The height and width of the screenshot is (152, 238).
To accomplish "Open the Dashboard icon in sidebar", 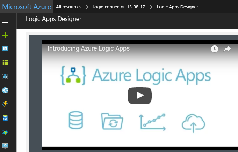I will click(5, 48).
